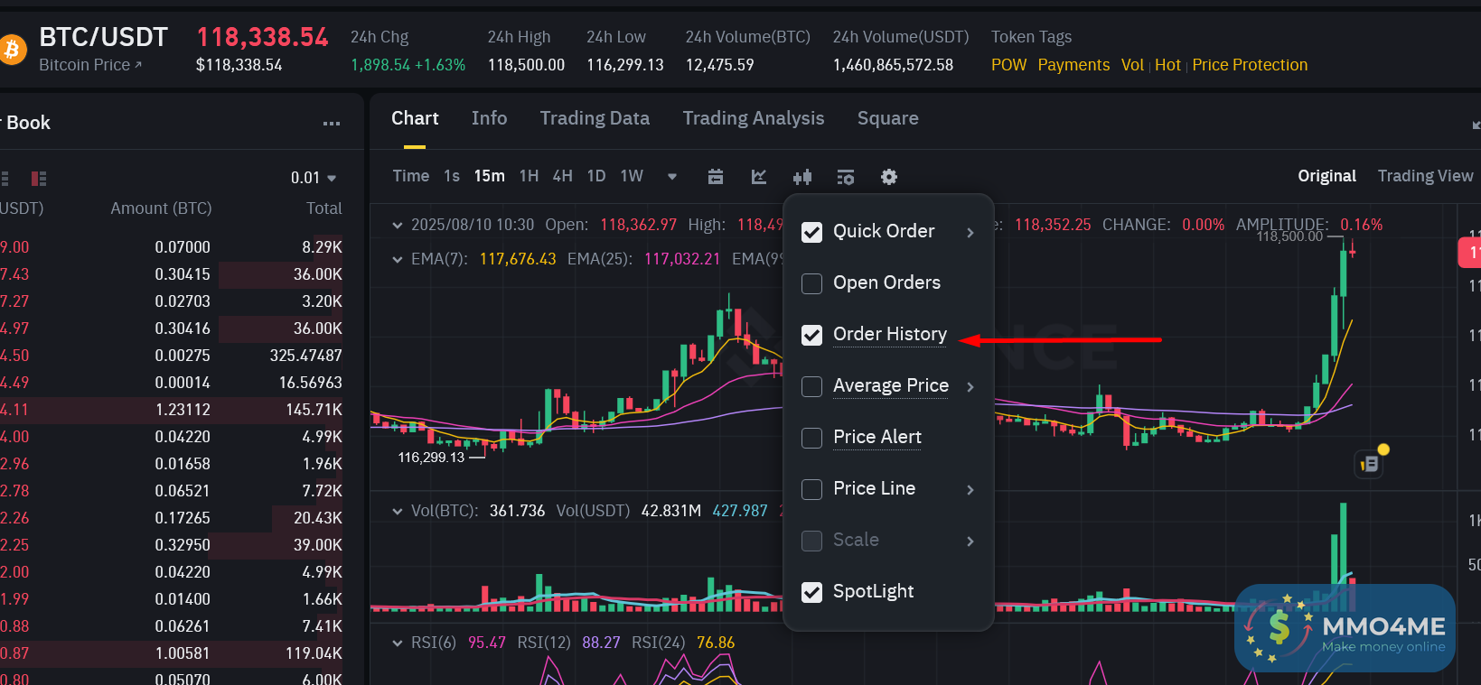Click the candlestick chart type icon
Screen dimensions: 1481x685
(802, 177)
